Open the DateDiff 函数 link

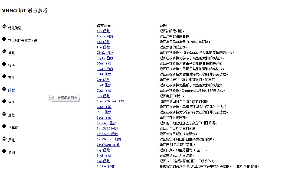[x=107, y=128]
